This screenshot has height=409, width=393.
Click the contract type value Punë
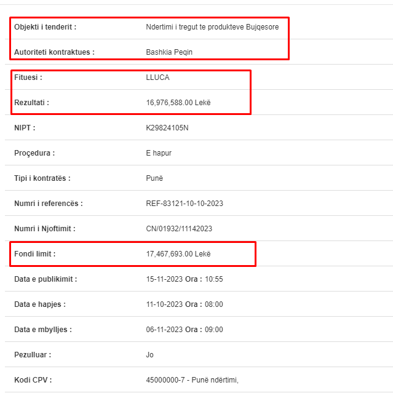[x=154, y=178]
